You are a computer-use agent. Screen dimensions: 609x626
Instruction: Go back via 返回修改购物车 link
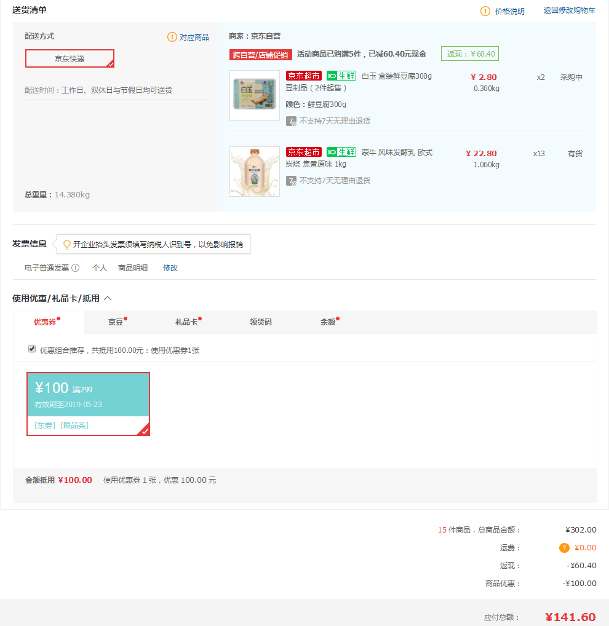[569, 10]
